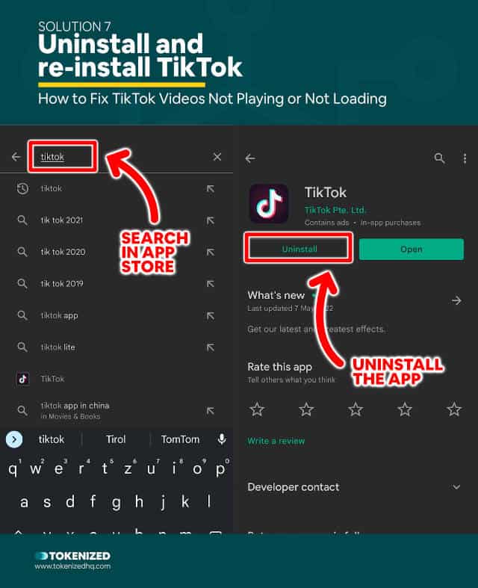Tap the TikTok app logo icon
478x588 pixels.
[269, 204]
